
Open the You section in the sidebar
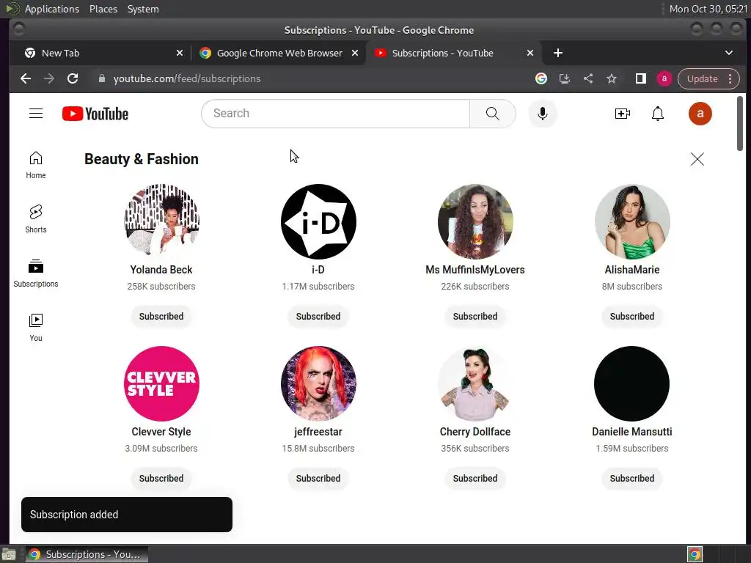pyautogui.click(x=36, y=328)
